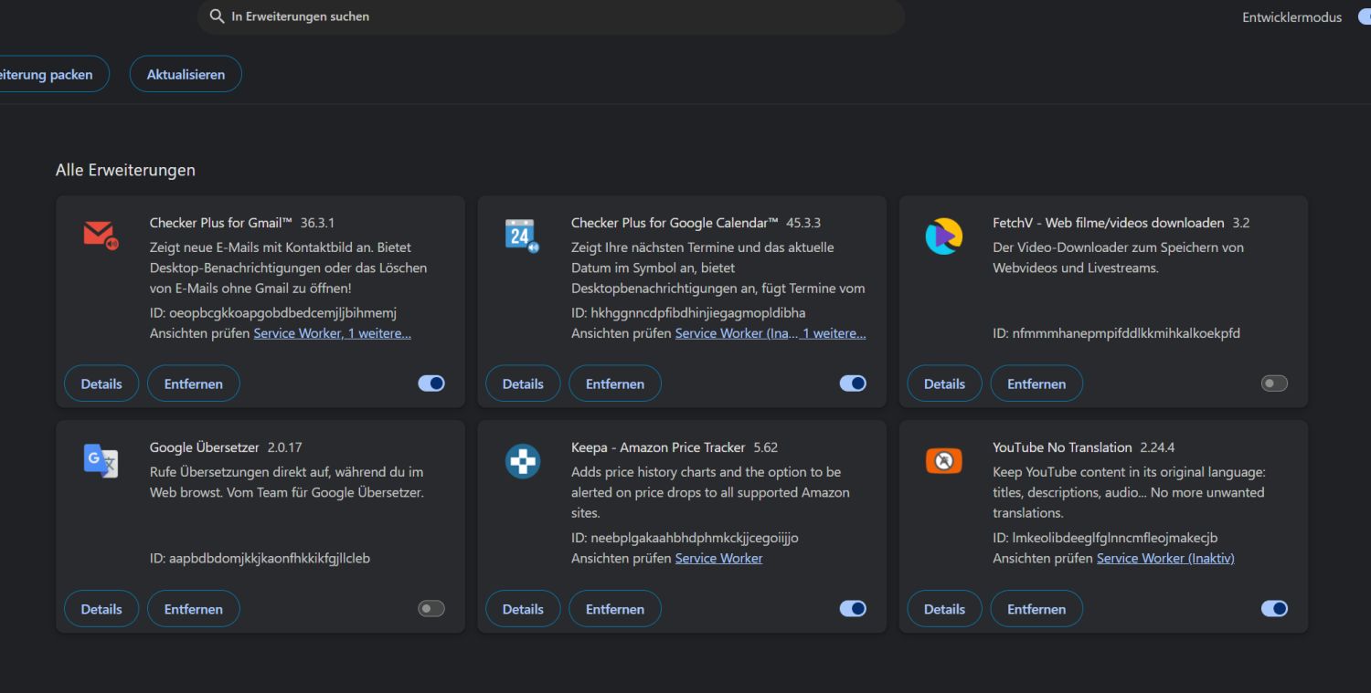View Details of YouTube No Translation
This screenshot has width=1371, height=693.
coord(944,609)
